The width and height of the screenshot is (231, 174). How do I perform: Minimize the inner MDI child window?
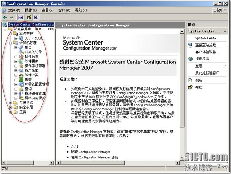pyautogui.click(x=215, y=10)
